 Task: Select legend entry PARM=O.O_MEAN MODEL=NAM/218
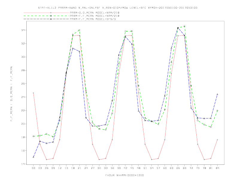pyautogui.click(x=95, y=13)
